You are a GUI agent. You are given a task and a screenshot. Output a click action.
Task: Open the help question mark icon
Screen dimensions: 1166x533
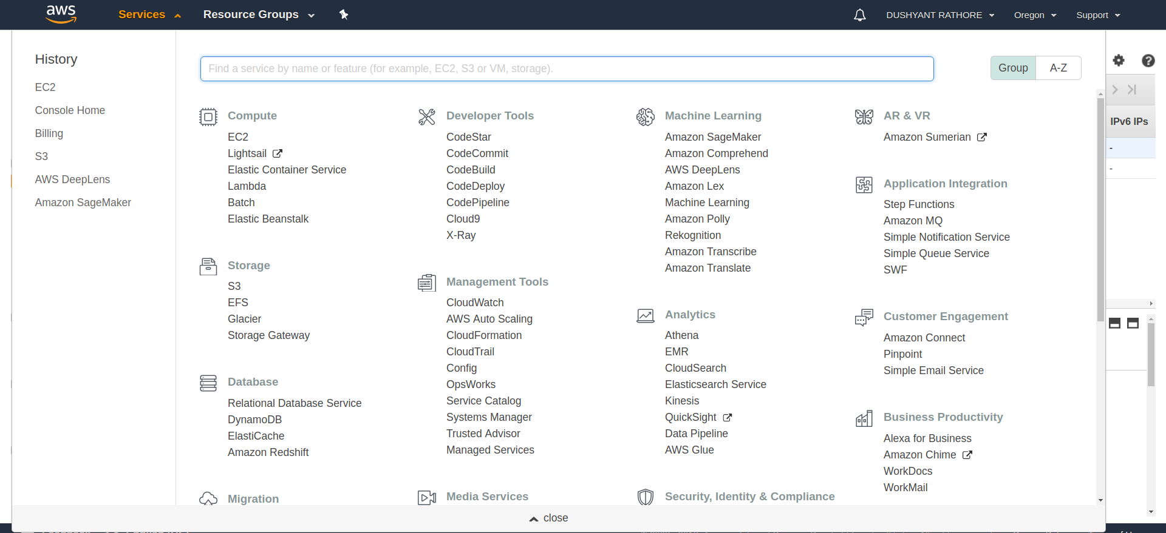click(x=1148, y=60)
